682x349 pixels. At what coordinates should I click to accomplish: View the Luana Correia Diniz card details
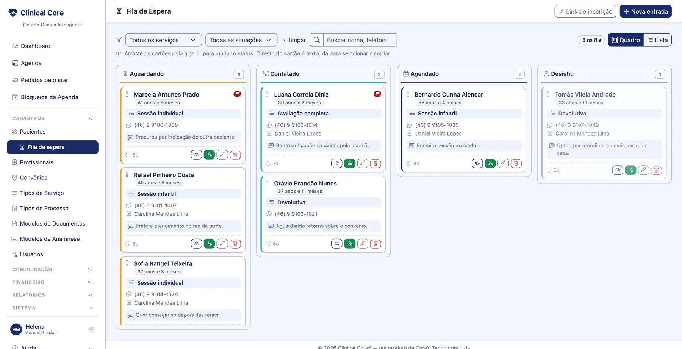pyautogui.click(x=337, y=164)
